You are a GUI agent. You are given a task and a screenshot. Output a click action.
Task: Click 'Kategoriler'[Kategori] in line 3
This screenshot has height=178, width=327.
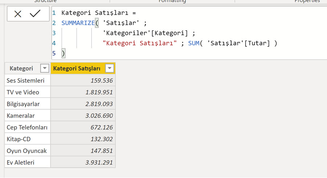(145, 33)
